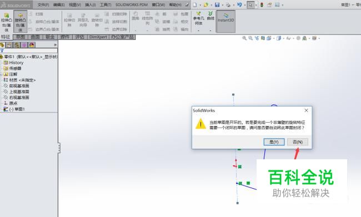Image resolution: width=361 pixels, height=217 pixels.
Task: Expand the 注解 (Annotations) tree node
Action: 1,74
